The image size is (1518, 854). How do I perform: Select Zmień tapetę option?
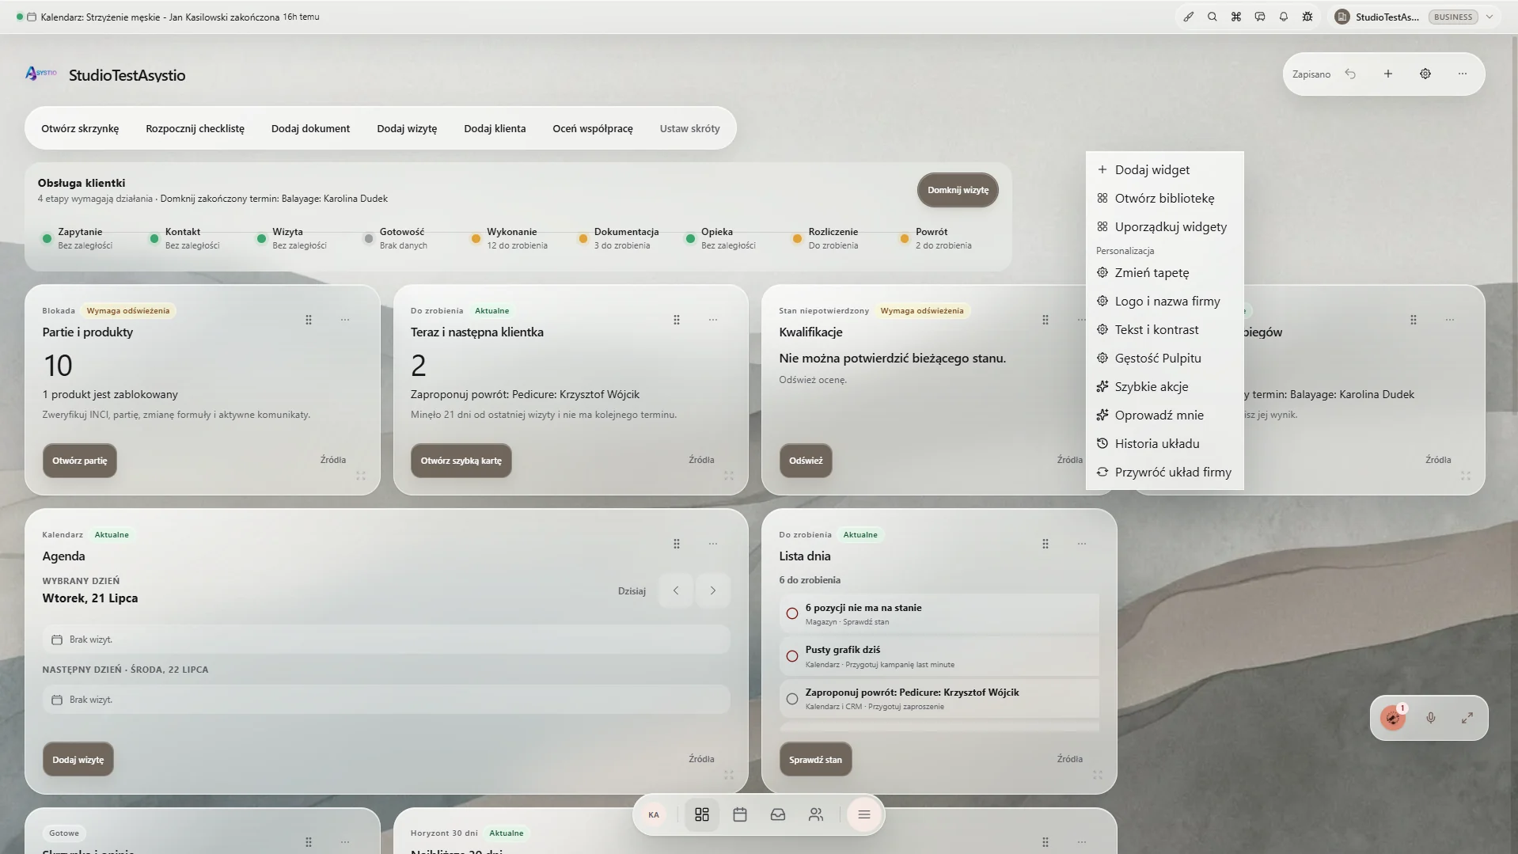click(x=1164, y=273)
